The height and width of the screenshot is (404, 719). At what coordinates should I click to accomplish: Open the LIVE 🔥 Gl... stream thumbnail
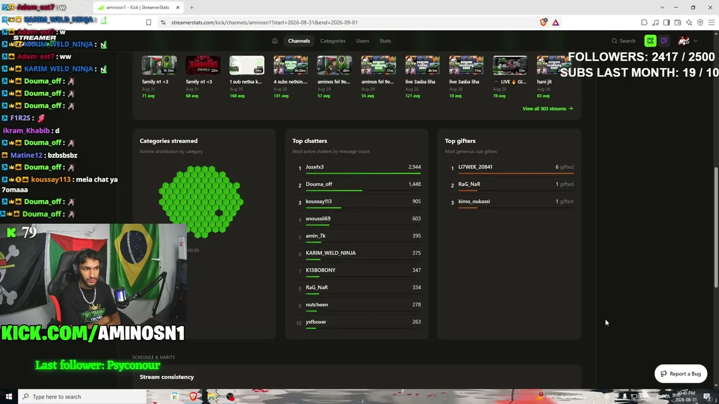pos(510,65)
